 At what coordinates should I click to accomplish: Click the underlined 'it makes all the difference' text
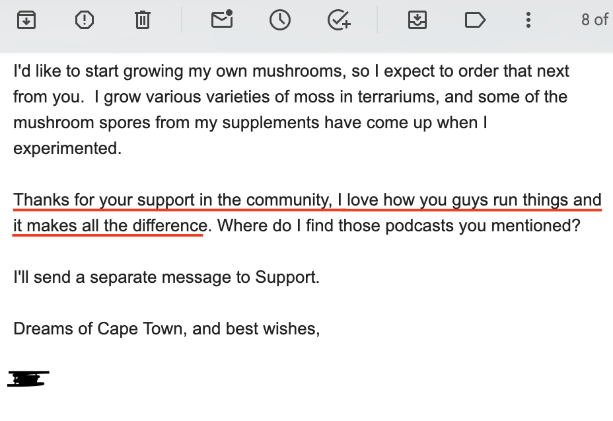[x=110, y=226]
